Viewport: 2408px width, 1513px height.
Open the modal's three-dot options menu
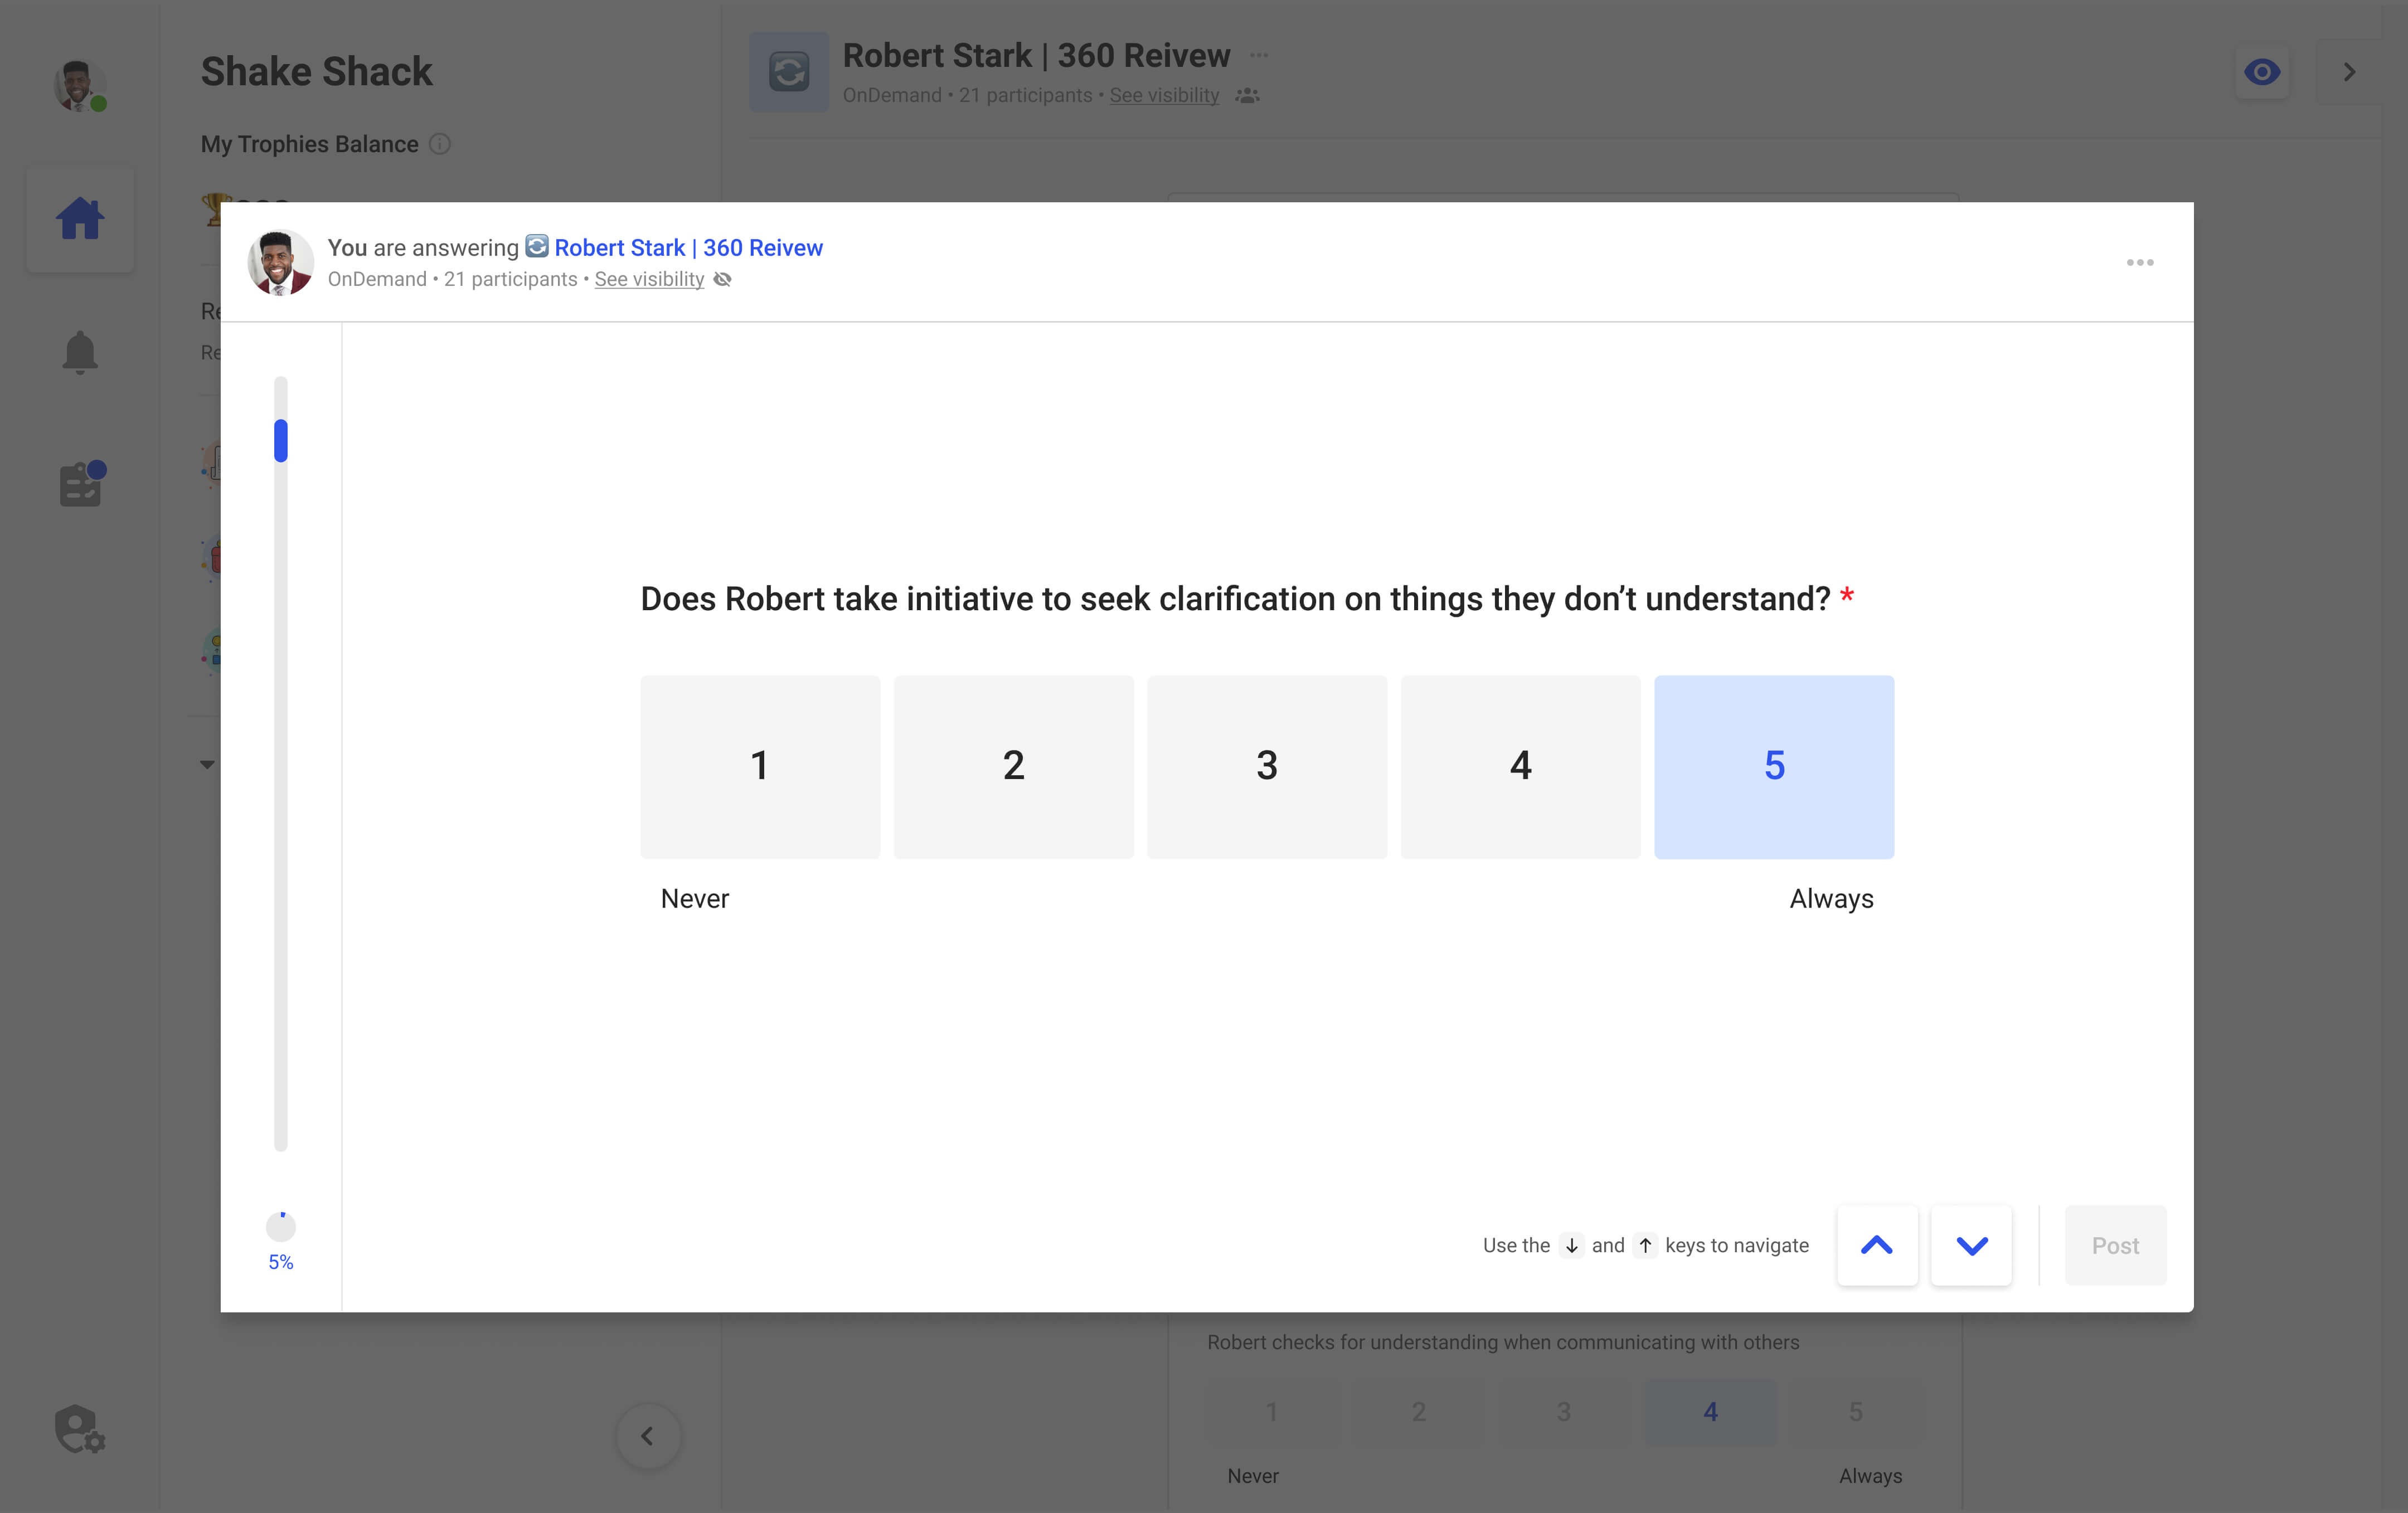click(2140, 262)
